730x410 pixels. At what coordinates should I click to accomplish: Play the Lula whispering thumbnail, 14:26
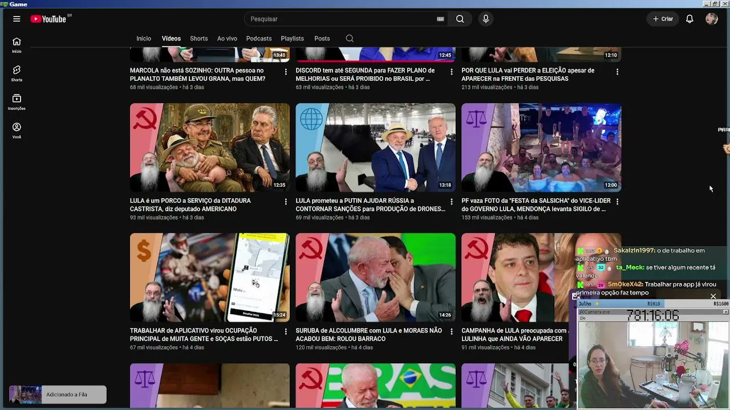376,277
